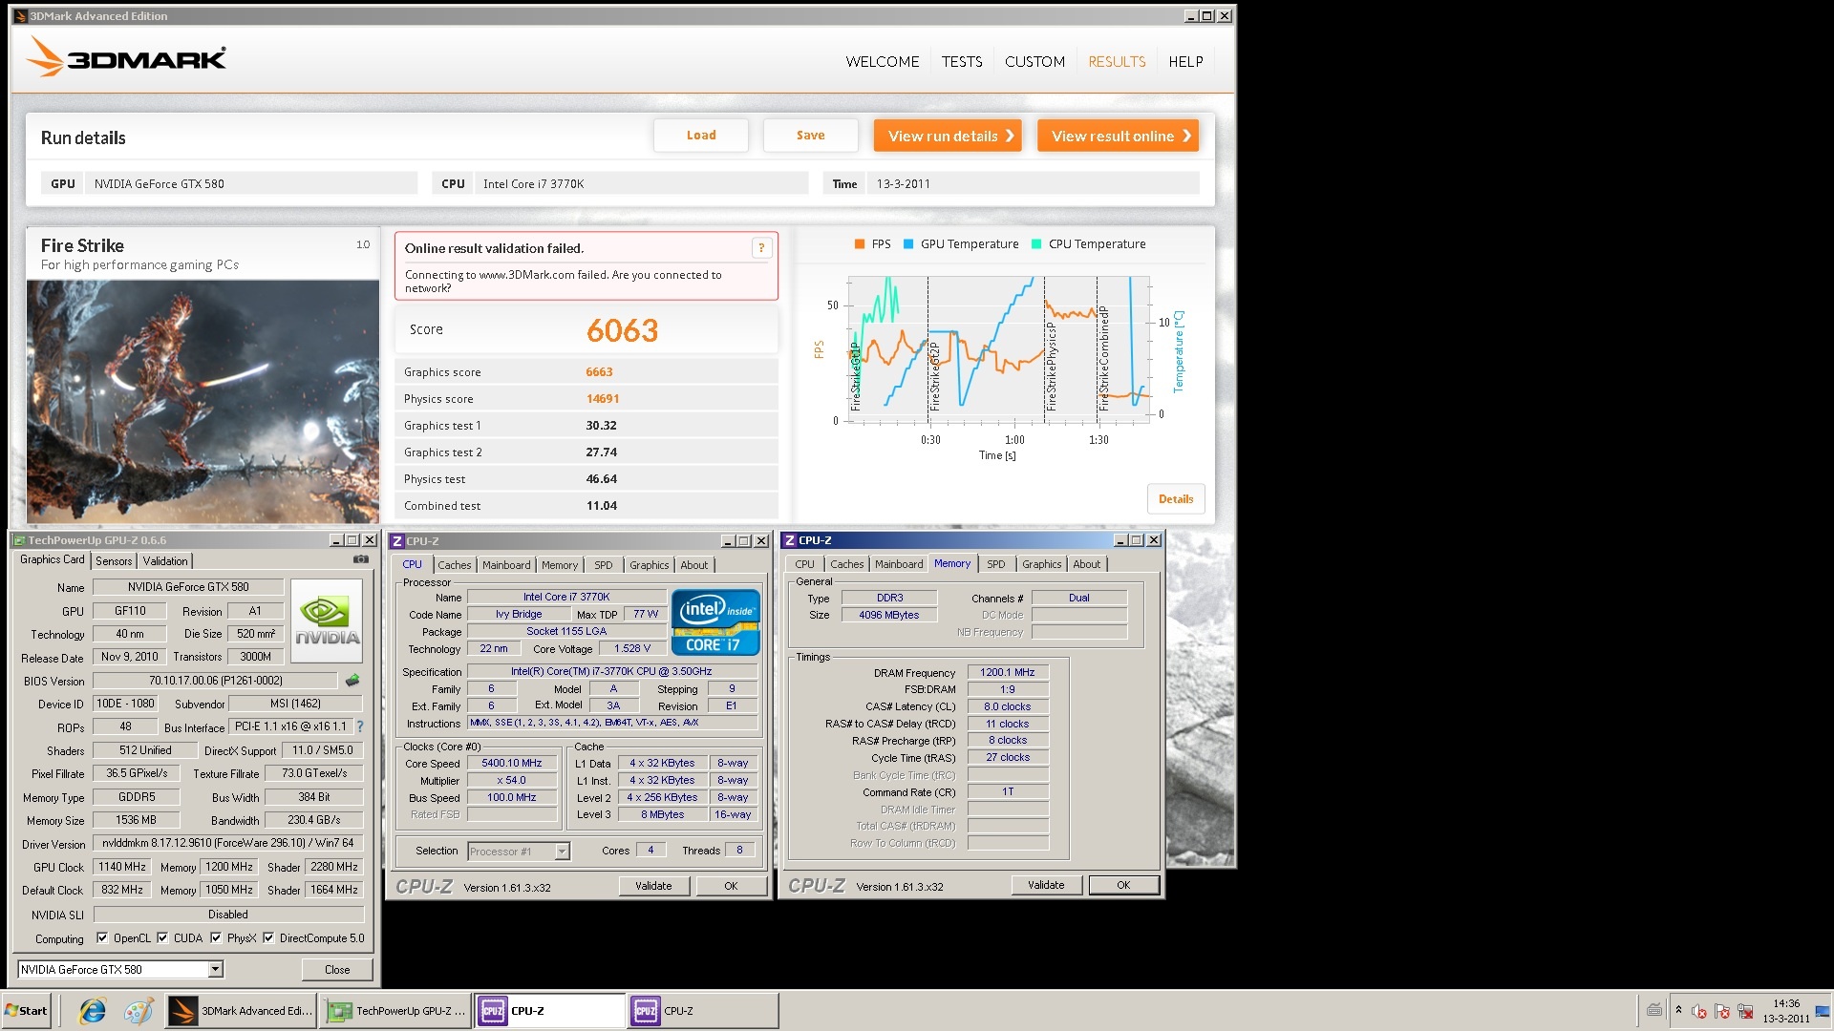This screenshot has width=1834, height=1031.
Task: Click the GPU-Z screenshot camera icon
Action: pyautogui.click(x=360, y=559)
